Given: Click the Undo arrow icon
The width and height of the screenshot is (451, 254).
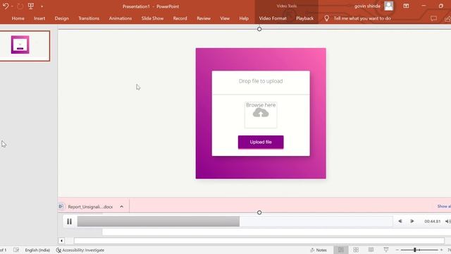Looking at the screenshot, I should [5, 6].
